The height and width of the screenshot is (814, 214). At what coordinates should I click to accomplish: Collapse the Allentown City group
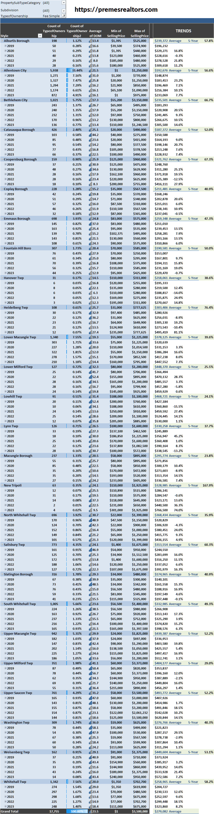(x=2, y=70)
